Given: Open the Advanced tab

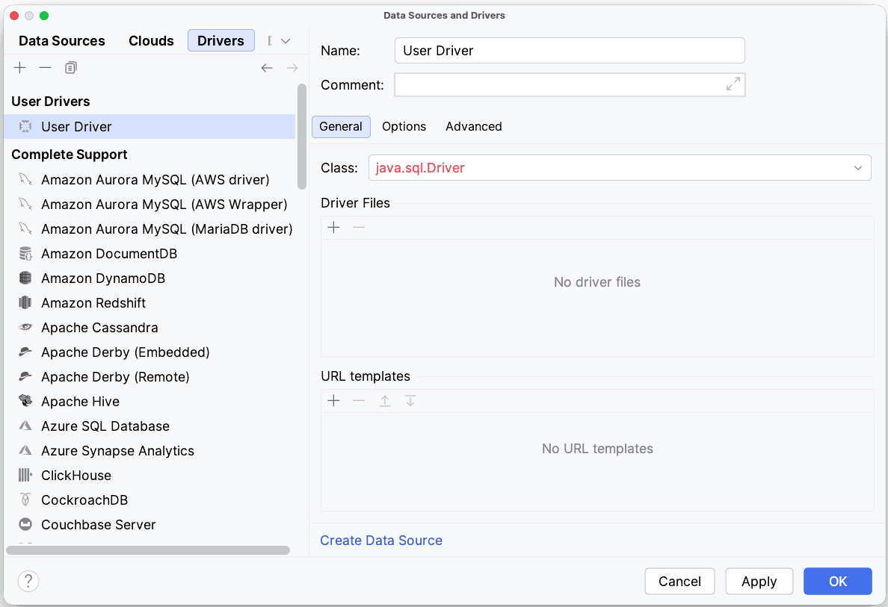Looking at the screenshot, I should [473, 126].
